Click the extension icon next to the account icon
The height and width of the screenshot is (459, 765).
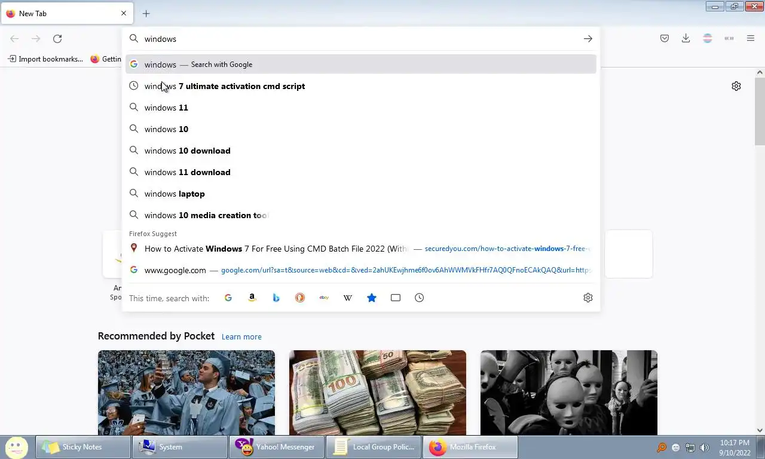[729, 39]
